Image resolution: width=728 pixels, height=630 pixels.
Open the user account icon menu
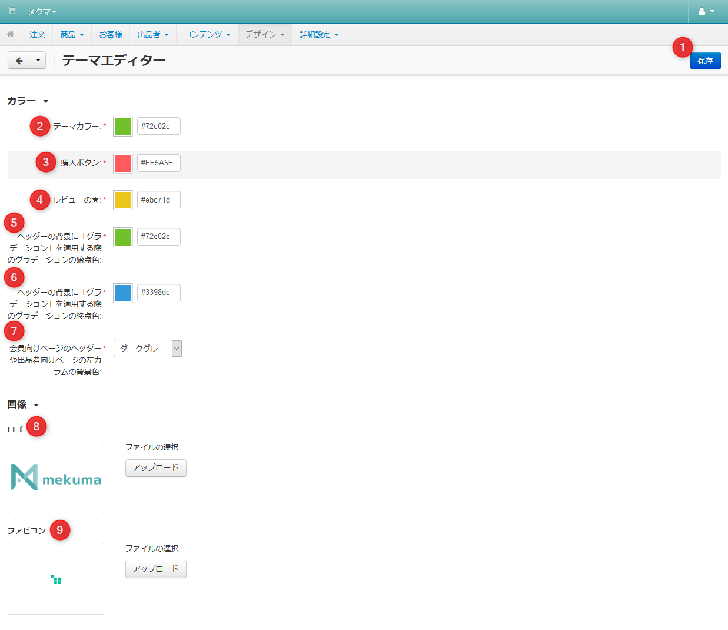706,11
